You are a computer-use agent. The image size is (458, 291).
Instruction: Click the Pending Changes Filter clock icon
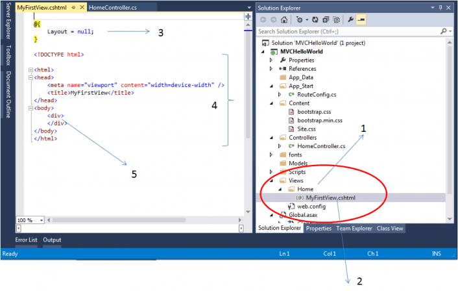coord(300,19)
